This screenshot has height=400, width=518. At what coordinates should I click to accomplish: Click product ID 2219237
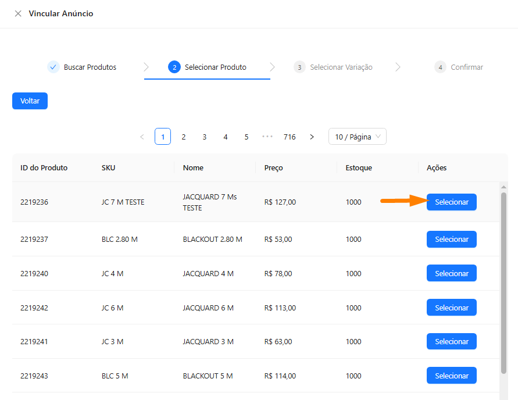34,239
